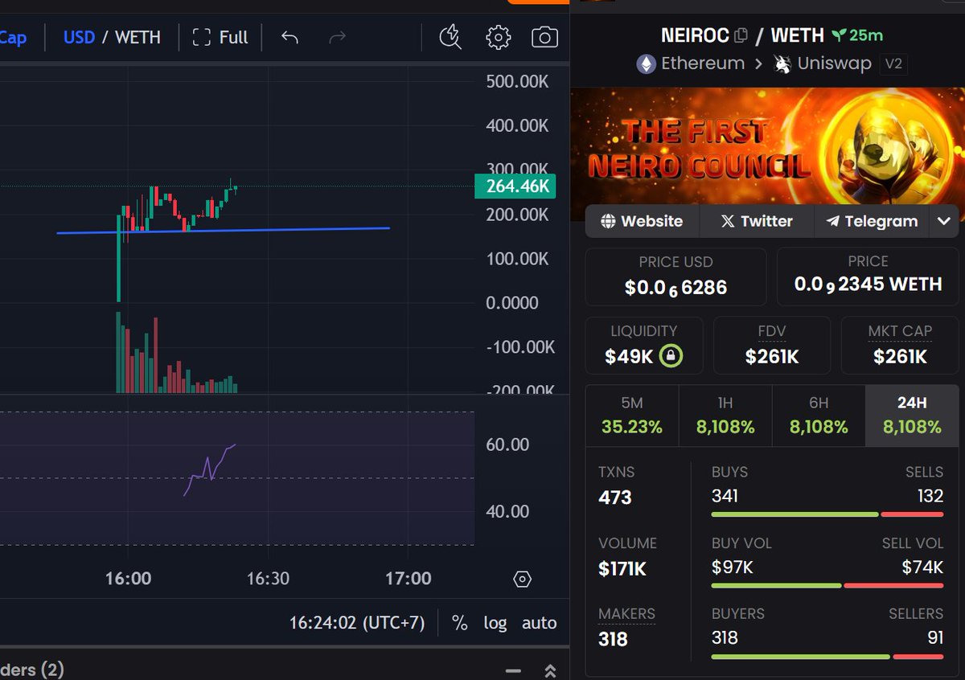Open the project Telegram link
965x680 pixels.
pos(872,221)
